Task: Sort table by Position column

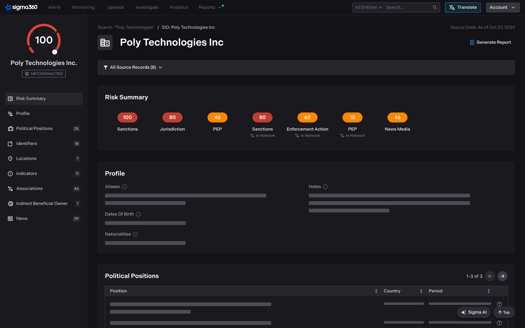Action: point(376,291)
